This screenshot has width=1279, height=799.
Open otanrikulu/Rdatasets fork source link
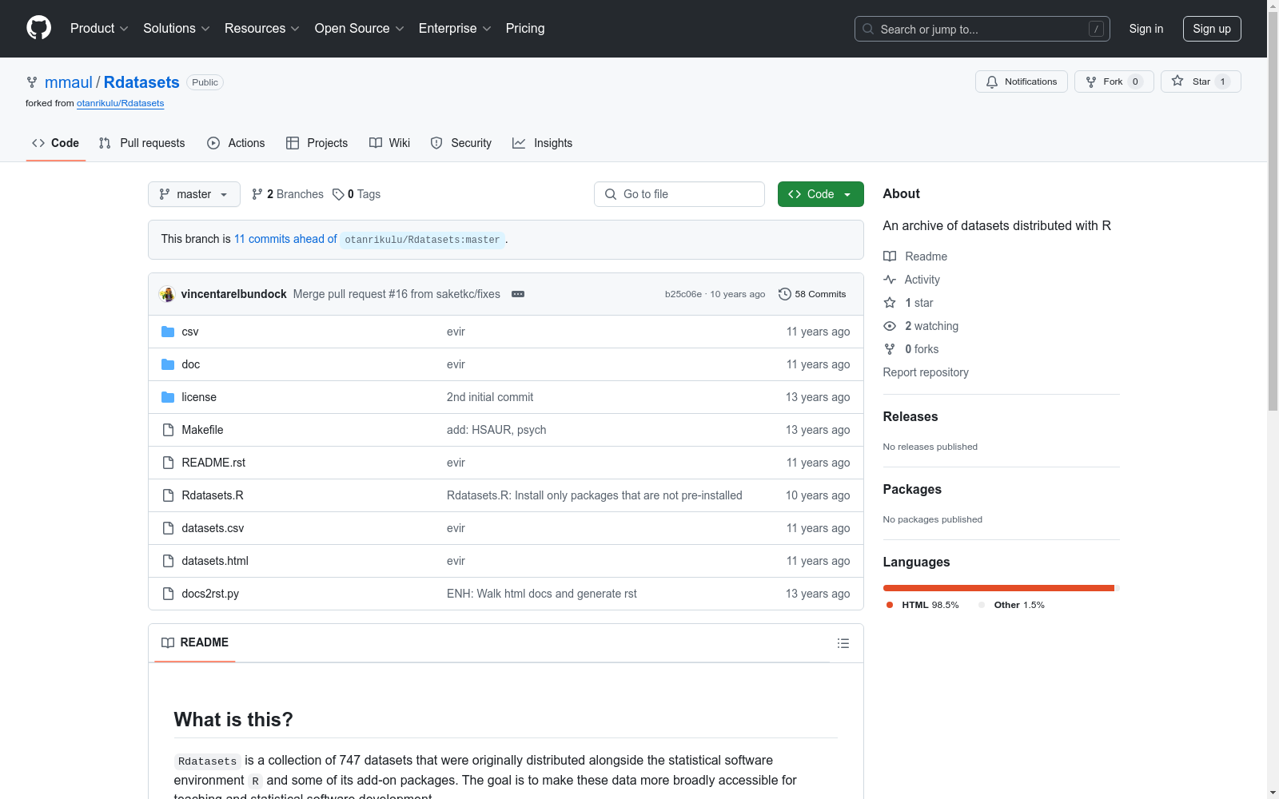pyautogui.click(x=121, y=103)
